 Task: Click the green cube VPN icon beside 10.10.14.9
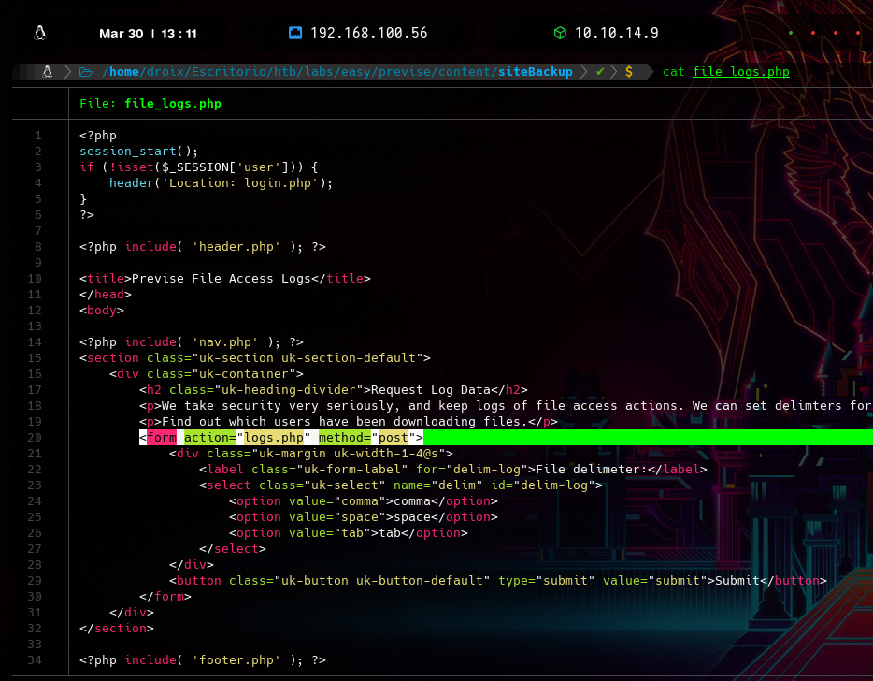tap(560, 34)
